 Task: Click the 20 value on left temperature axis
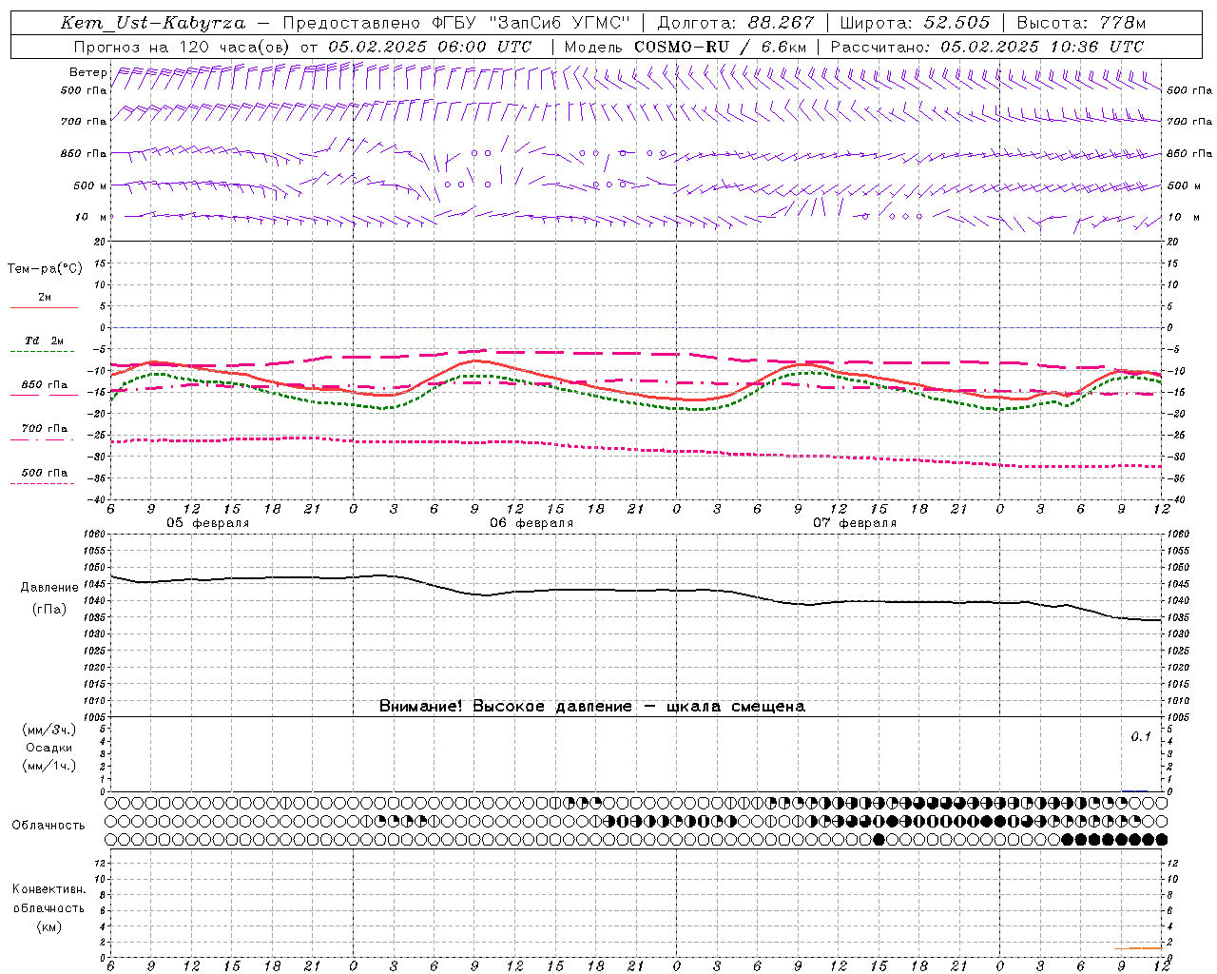point(102,242)
